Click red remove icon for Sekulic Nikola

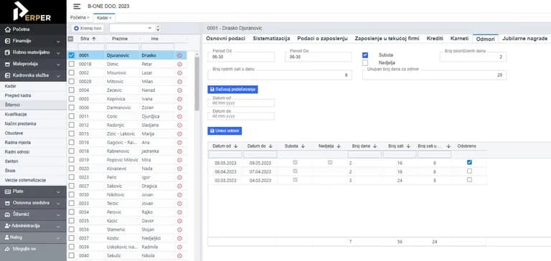pos(179,256)
